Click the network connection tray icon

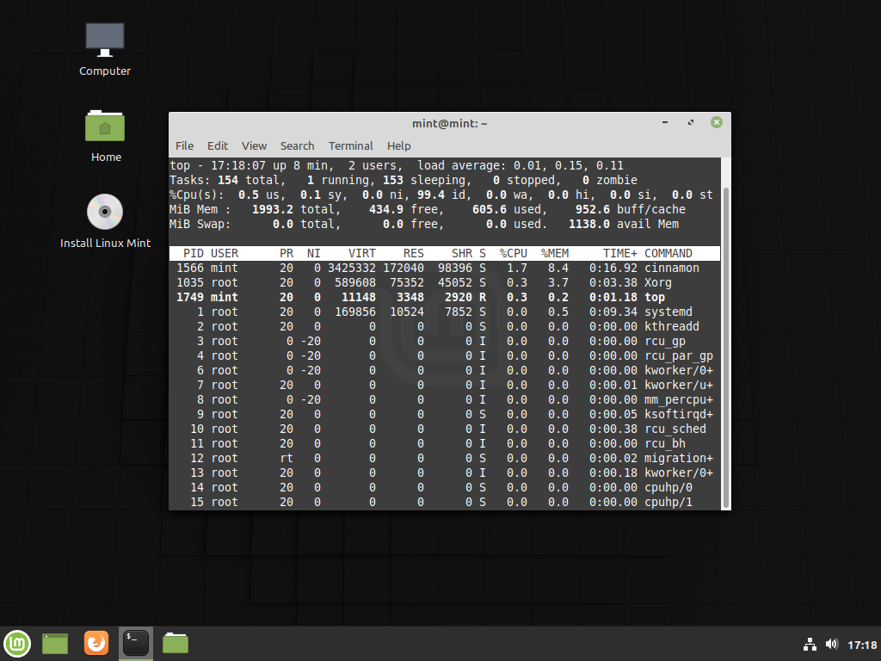tap(810, 644)
